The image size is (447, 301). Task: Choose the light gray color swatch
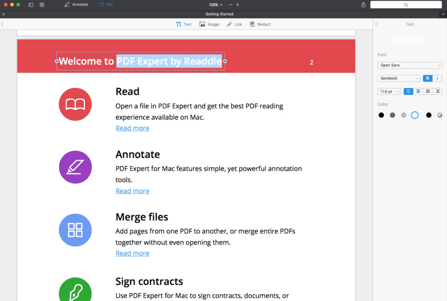[403, 115]
